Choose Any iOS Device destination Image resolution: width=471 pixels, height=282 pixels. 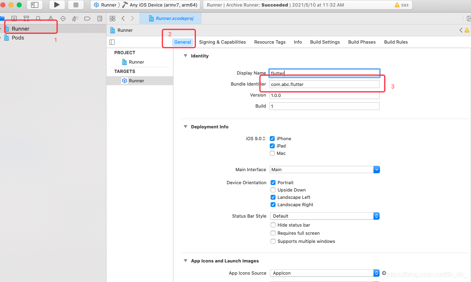pyautogui.click(x=160, y=5)
